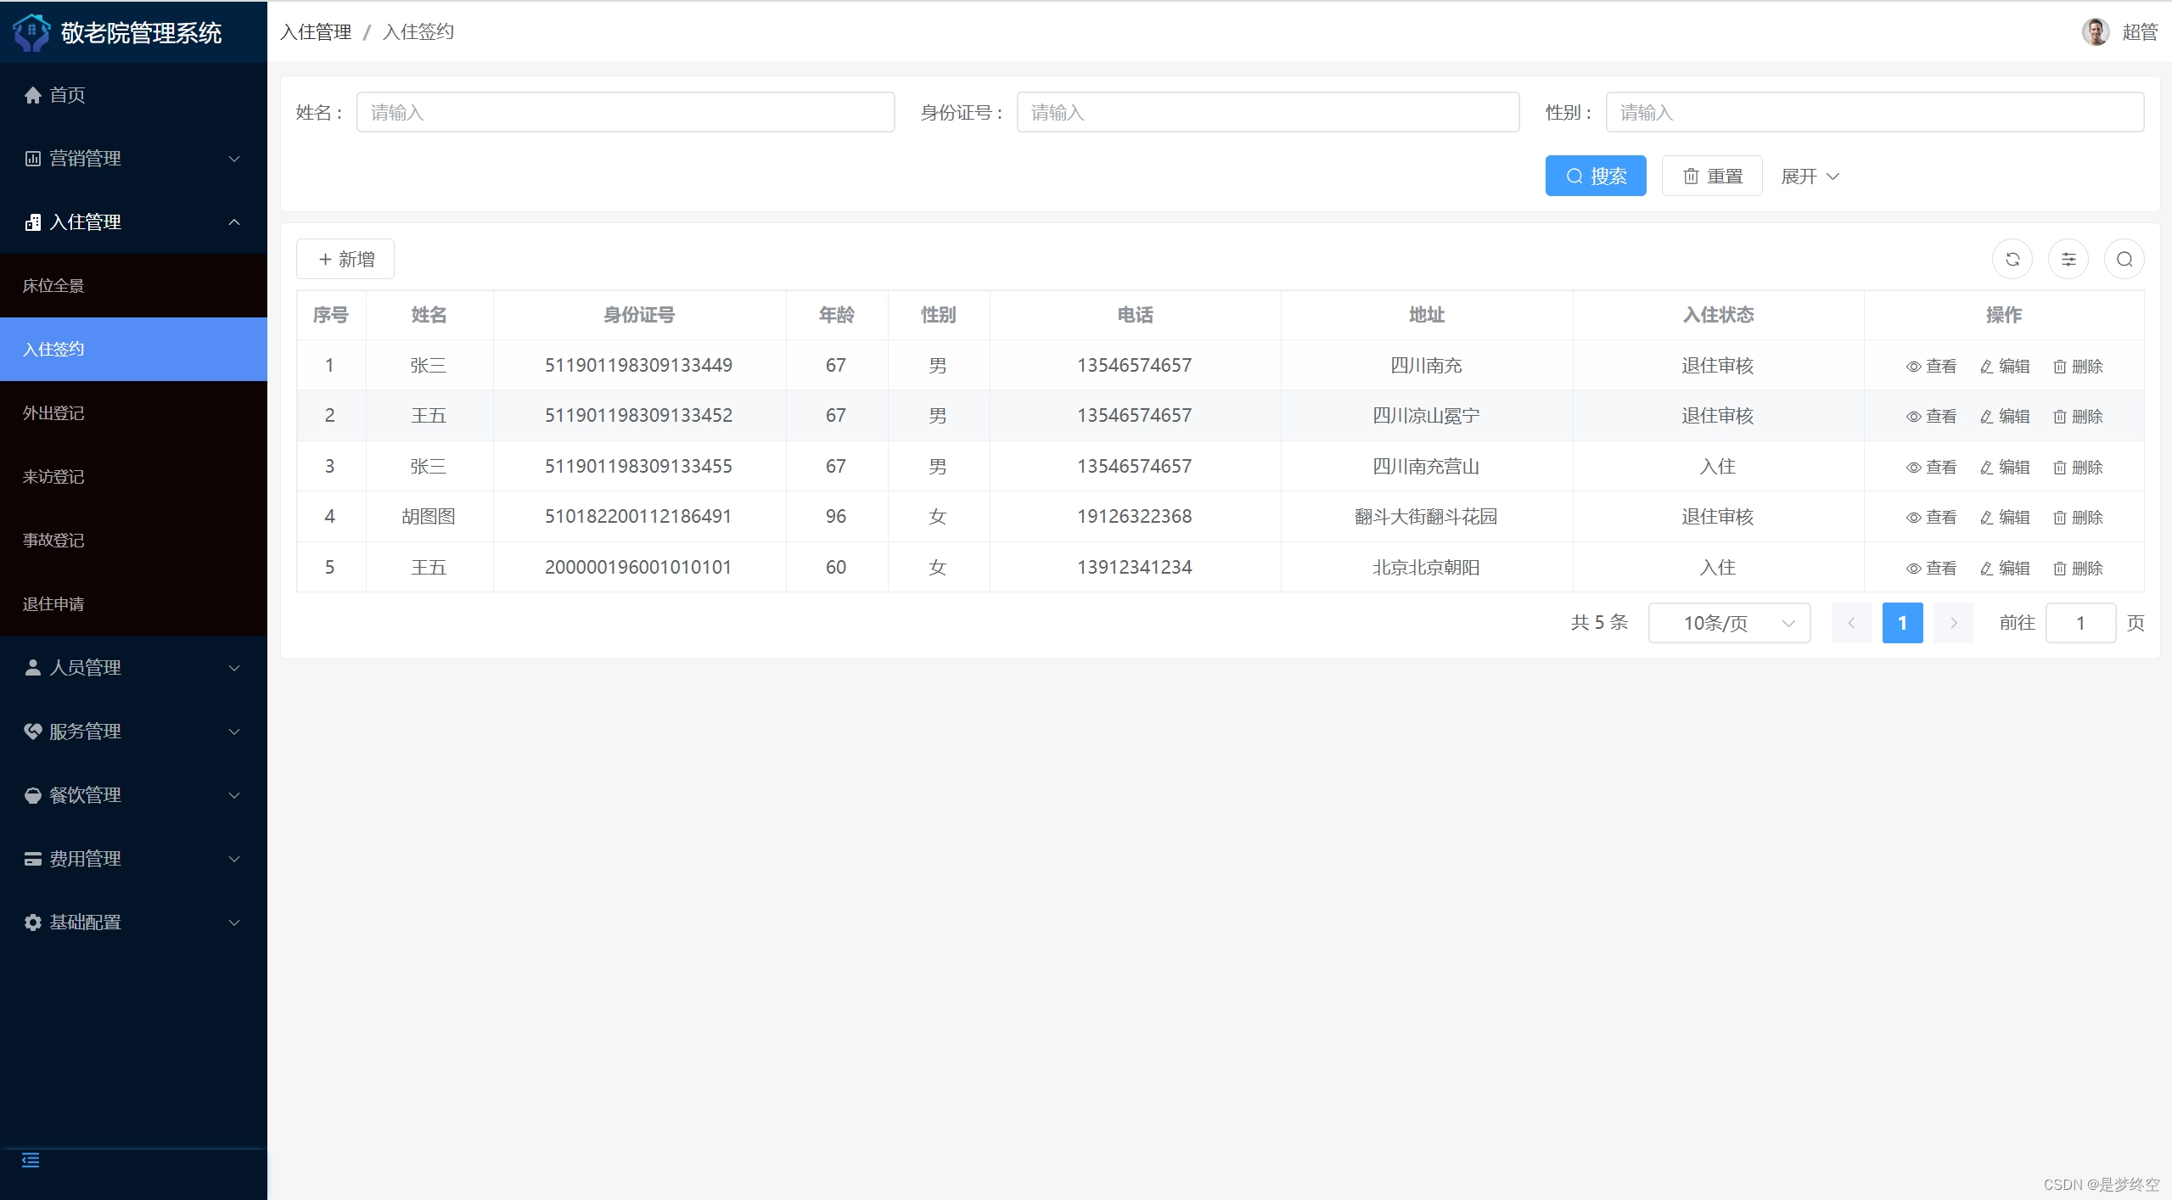Screen dimensions: 2172x1200
Task: View row 1 张三 record
Action: (1931, 367)
